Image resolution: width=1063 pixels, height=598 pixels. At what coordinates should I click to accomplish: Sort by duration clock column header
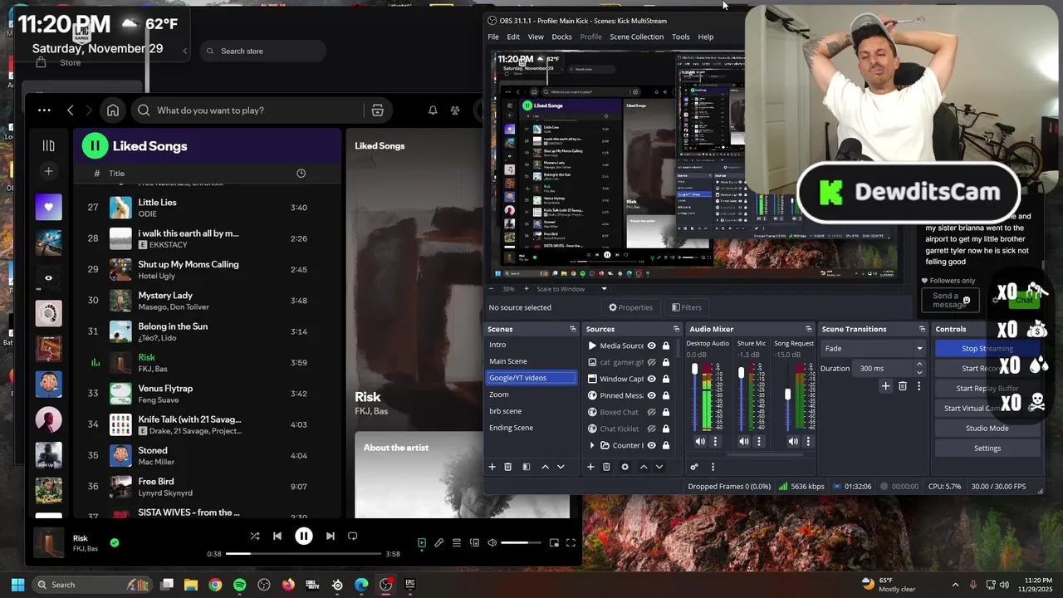[301, 174]
